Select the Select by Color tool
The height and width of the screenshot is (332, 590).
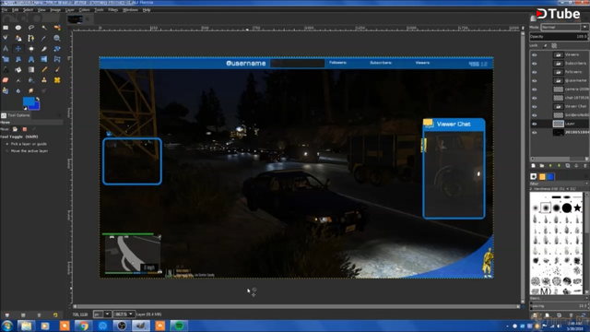(x=57, y=28)
